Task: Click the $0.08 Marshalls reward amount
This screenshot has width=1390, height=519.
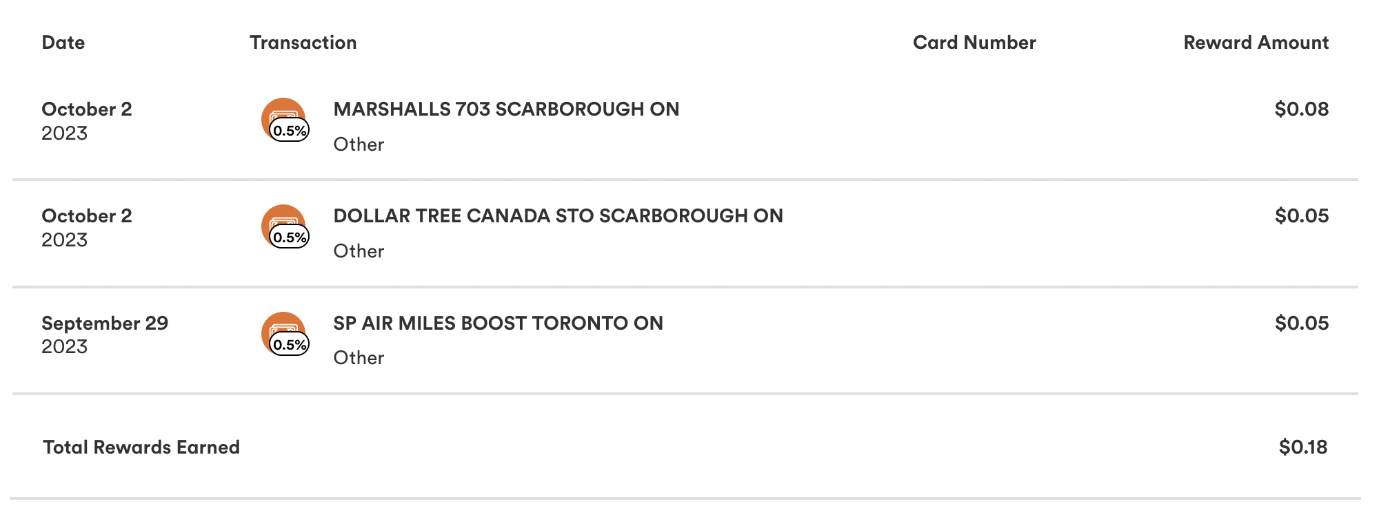Action: click(1301, 109)
